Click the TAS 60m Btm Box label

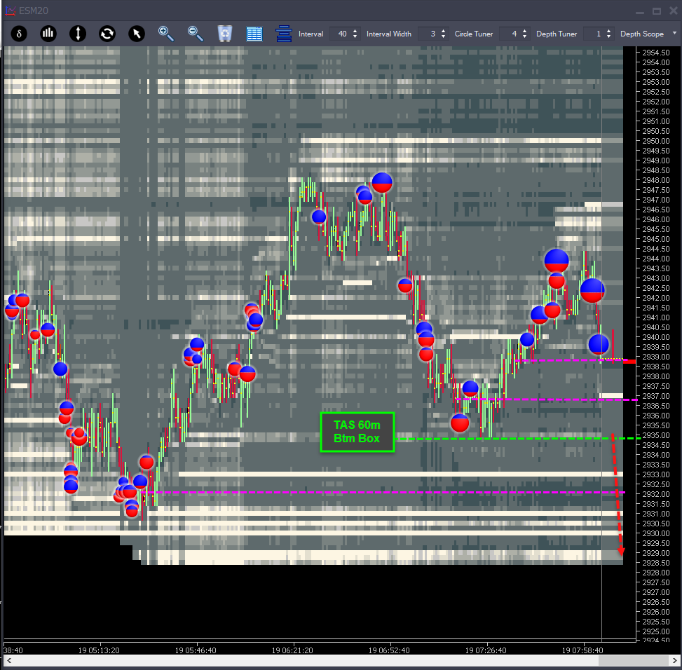coord(357,432)
